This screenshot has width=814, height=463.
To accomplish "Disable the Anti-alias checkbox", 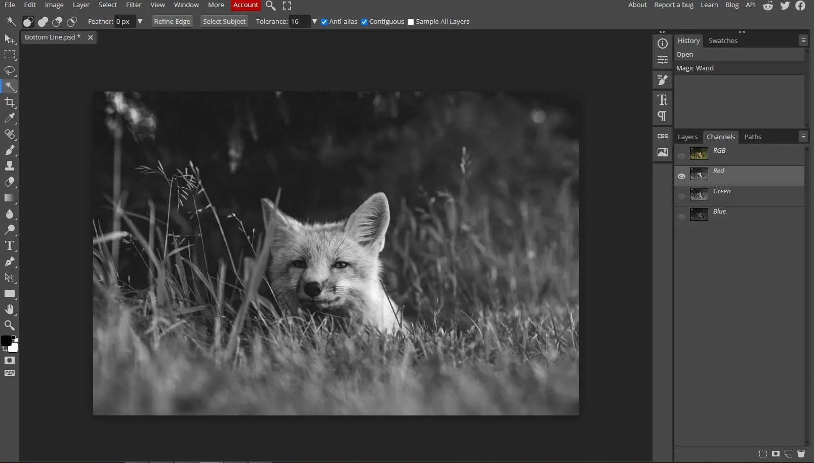I will [x=324, y=22].
